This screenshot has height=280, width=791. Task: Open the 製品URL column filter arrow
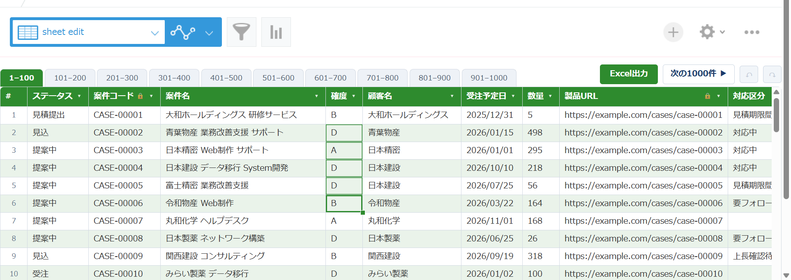[x=718, y=96]
